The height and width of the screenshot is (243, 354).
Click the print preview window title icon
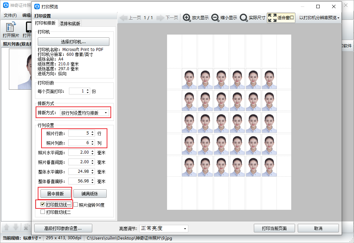pyautogui.click(x=37, y=7)
